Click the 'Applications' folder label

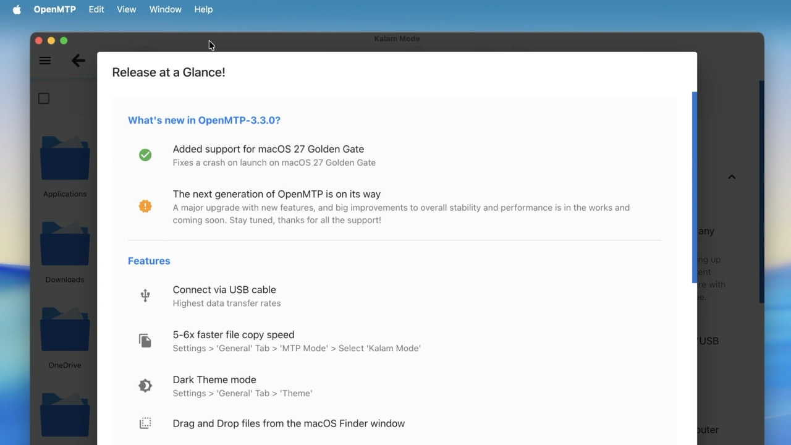point(65,194)
